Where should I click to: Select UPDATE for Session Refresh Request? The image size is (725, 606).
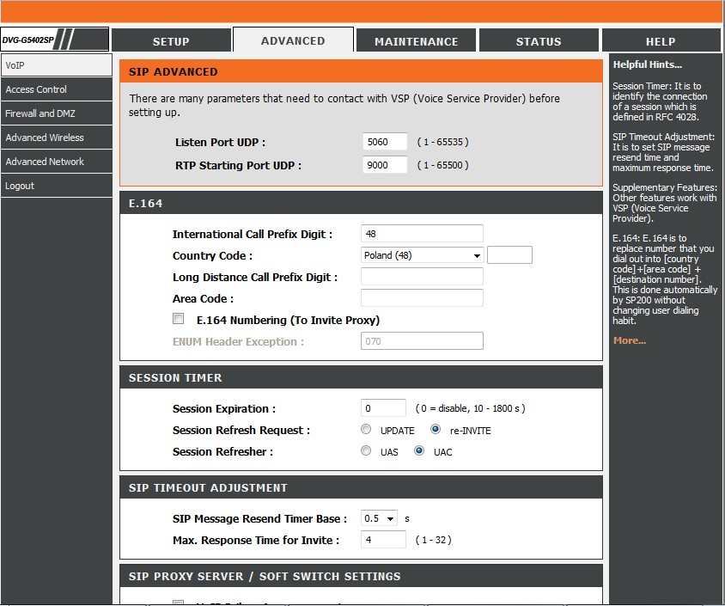(x=366, y=429)
